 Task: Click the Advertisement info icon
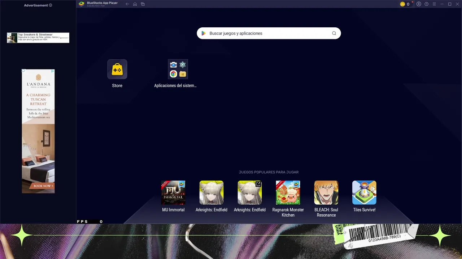(x=51, y=5)
